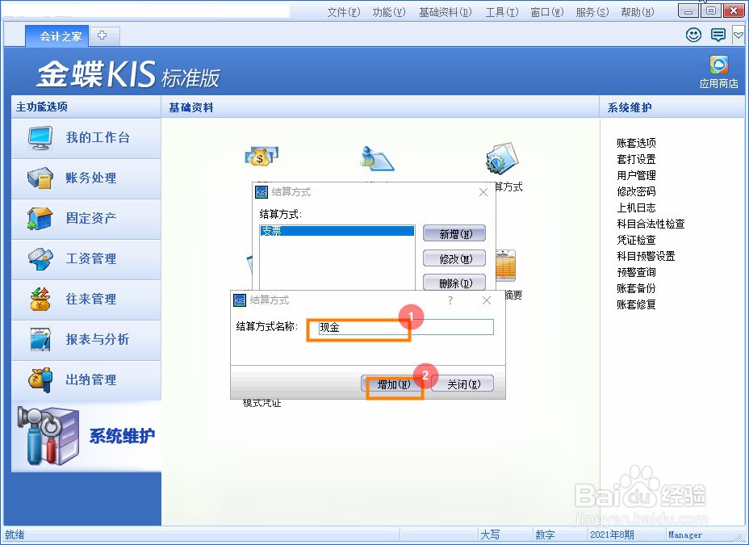Click the person with document icon
The height and width of the screenshot is (545, 749).
click(376, 158)
